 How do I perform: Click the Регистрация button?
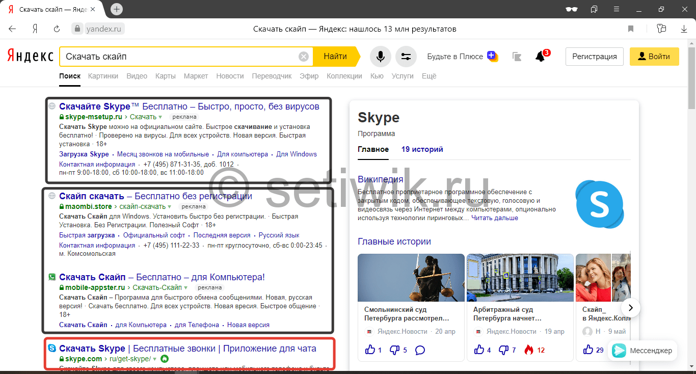tap(595, 57)
